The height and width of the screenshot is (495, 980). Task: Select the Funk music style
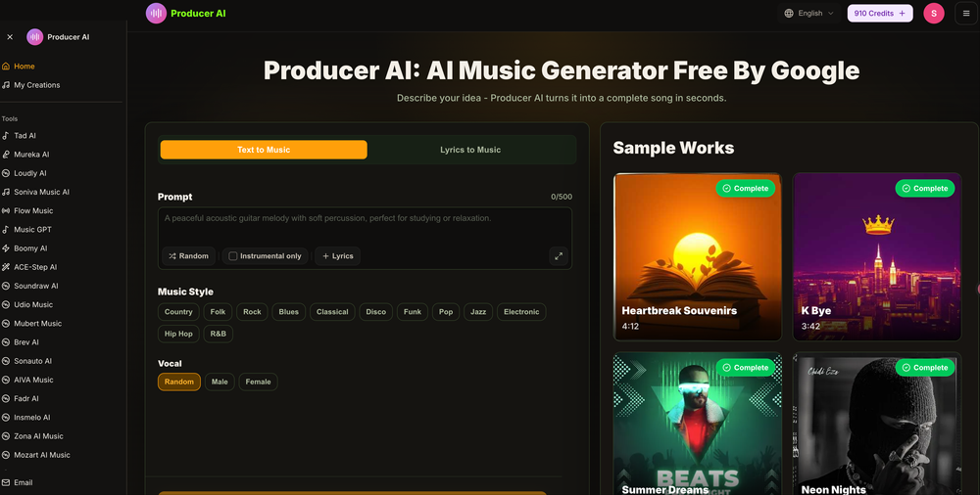click(x=413, y=312)
